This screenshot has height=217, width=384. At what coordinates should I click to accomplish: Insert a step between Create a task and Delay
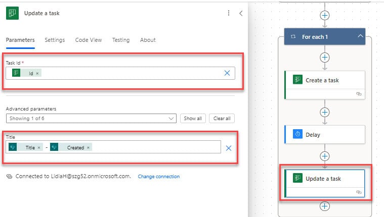(324, 112)
